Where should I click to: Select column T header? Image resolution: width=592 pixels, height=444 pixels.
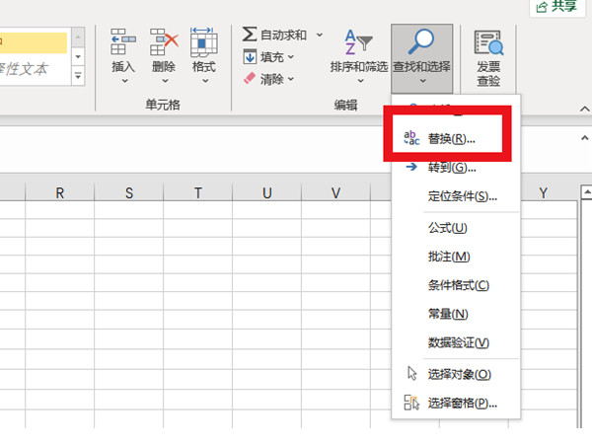[197, 193]
